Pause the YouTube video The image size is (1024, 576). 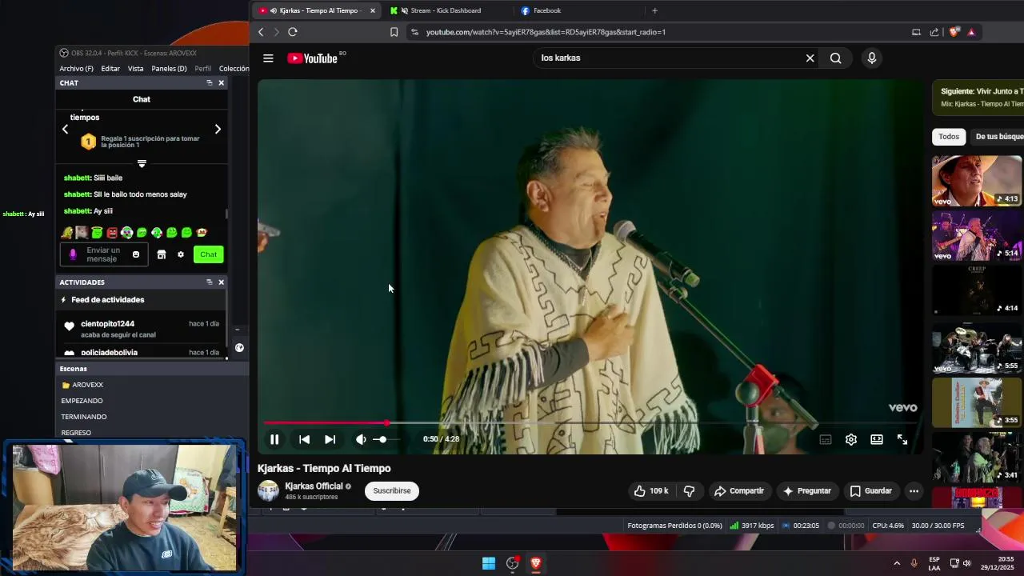click(x=274, y=439)
